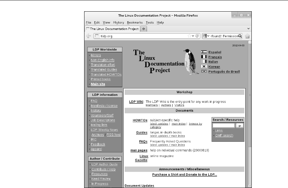Open the View menu
The width and height of the screenshot is (288, 188).
(x=106, y=22)
